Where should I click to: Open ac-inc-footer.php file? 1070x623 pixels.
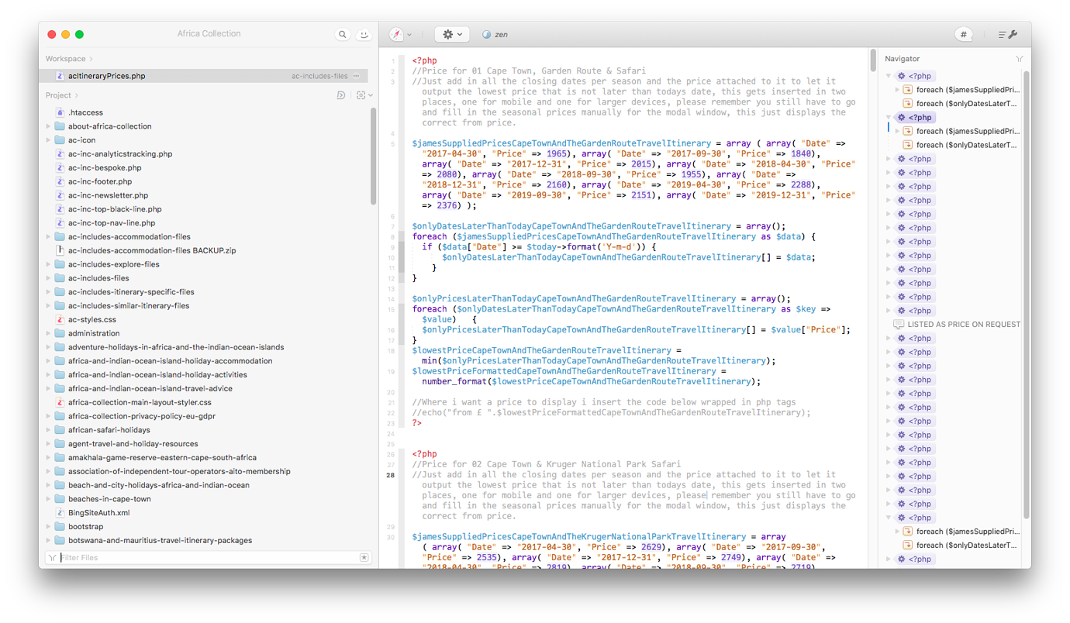[x=100, y=181]
